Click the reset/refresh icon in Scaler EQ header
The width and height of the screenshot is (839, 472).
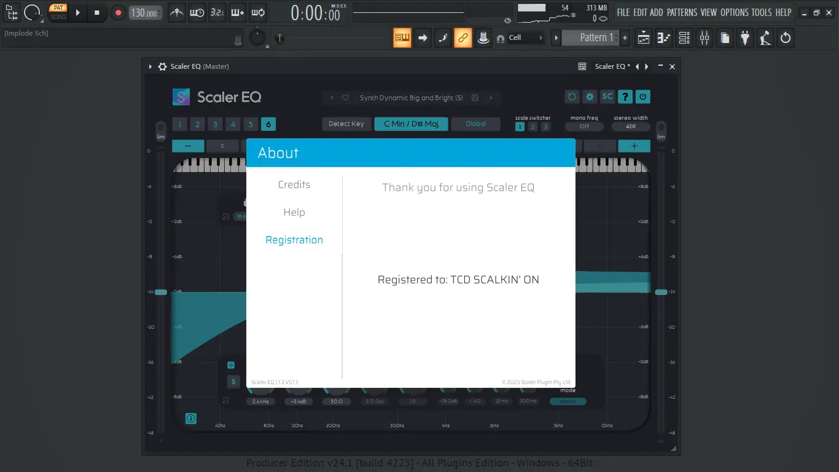point(571,96)
